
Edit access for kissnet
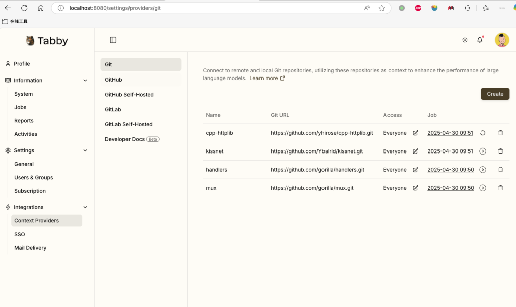pyautogui.click(x=415, y=151)
